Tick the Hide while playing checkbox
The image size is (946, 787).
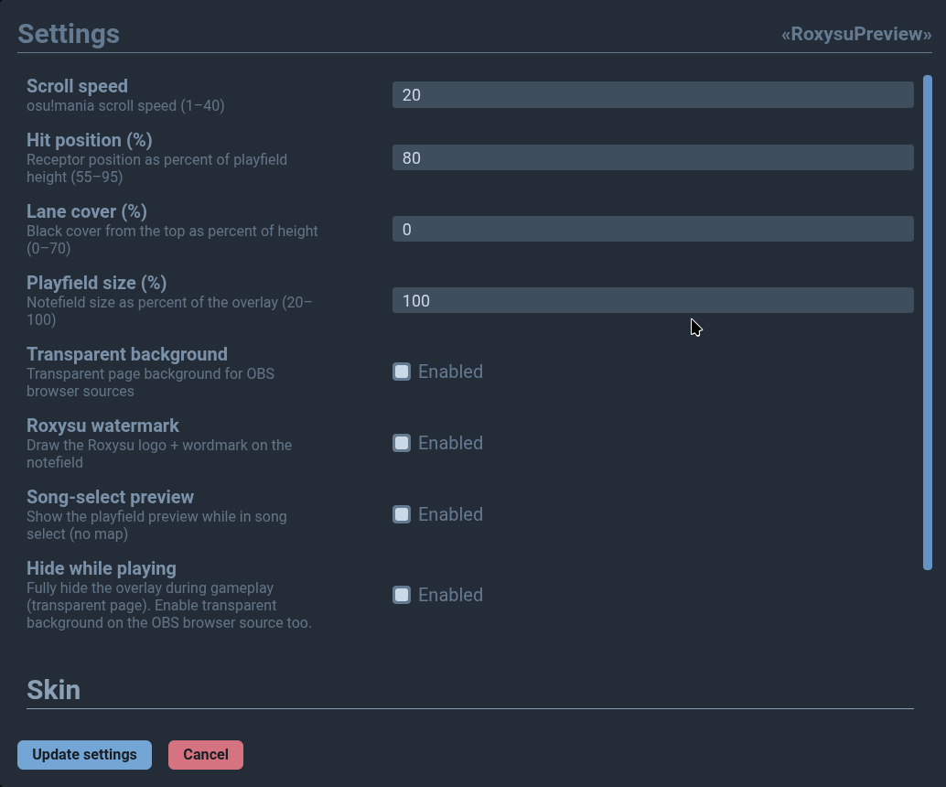click(x=402, y=595)
